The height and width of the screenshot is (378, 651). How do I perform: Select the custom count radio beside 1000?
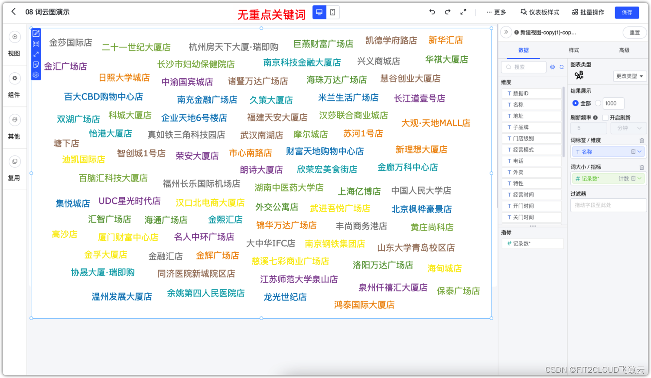(598, 103)
